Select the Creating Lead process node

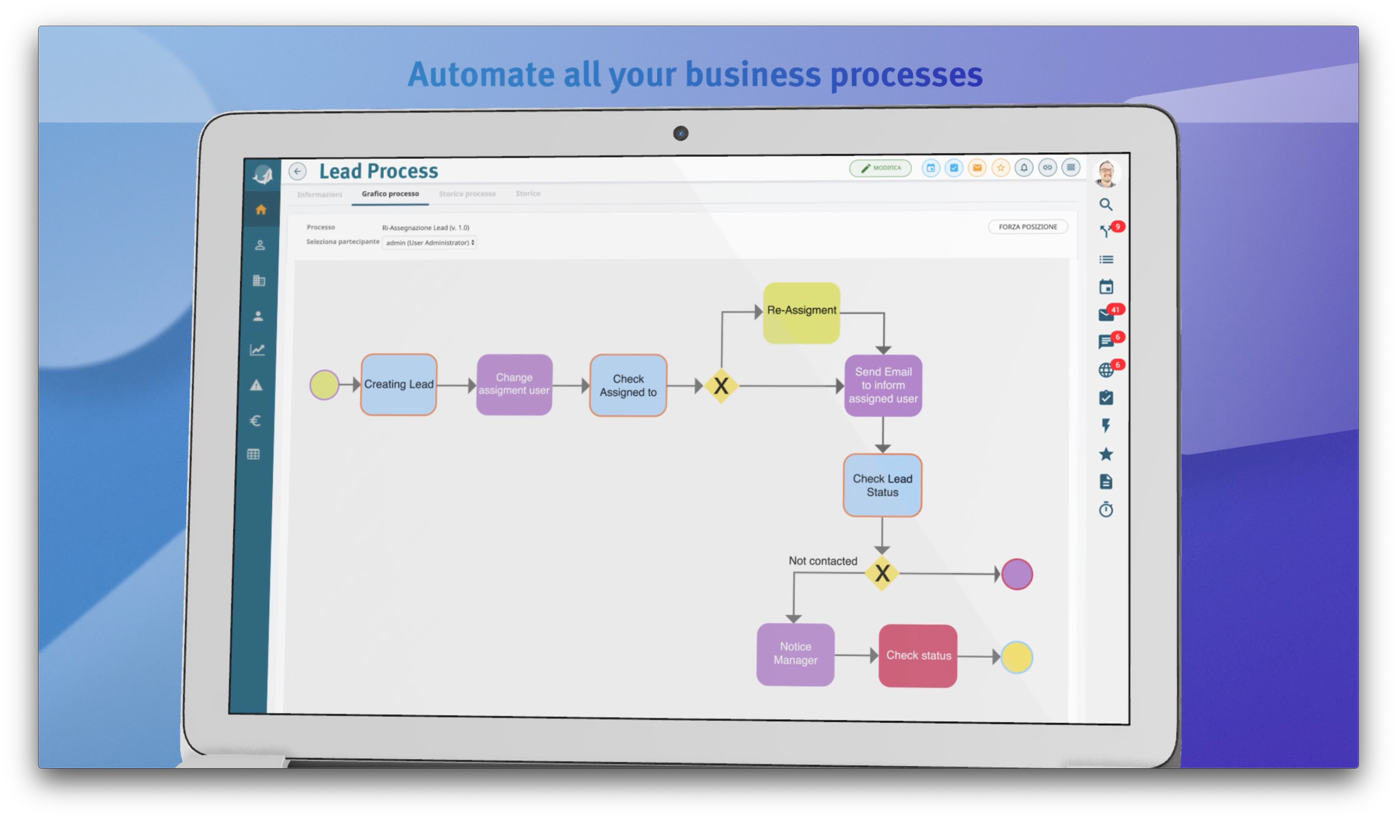[x=399, y=385]
